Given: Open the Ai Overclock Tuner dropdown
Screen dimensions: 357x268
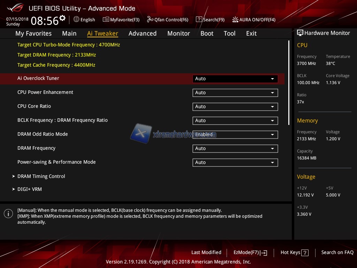Looking at the screenshot, I should point(235,79).
